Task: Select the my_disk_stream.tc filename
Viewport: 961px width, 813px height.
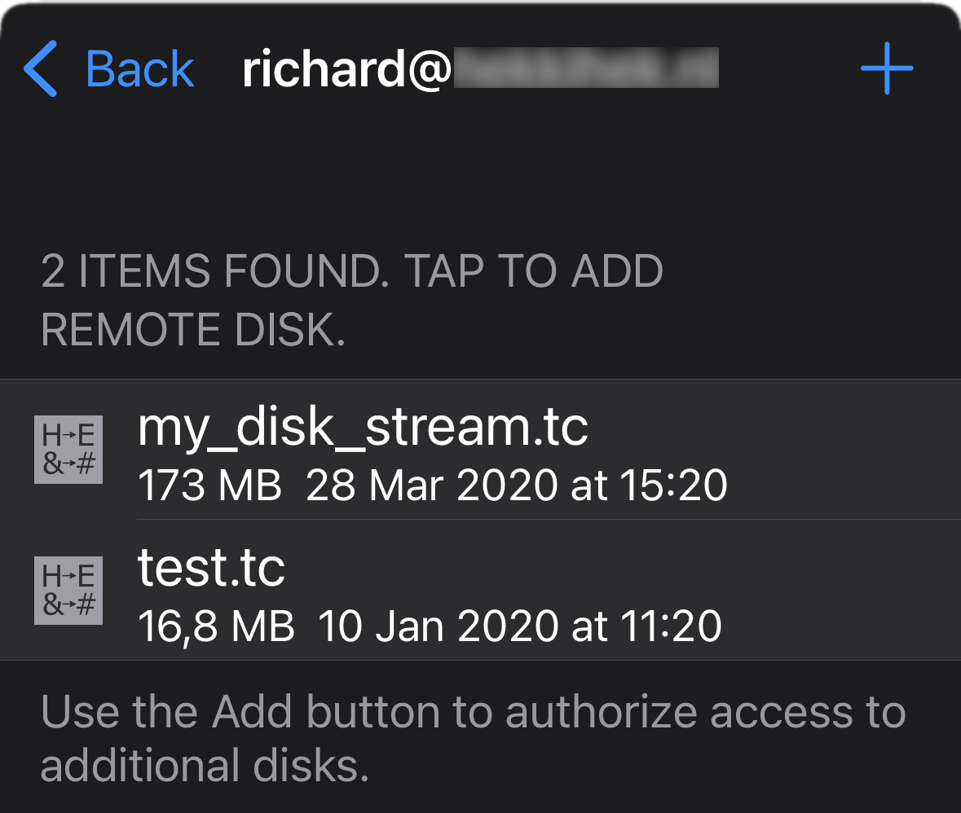Action: pos(363,427)
